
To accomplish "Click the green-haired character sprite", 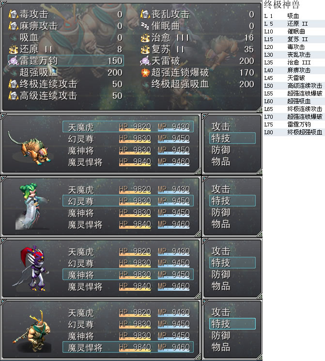I will point(32,206).
